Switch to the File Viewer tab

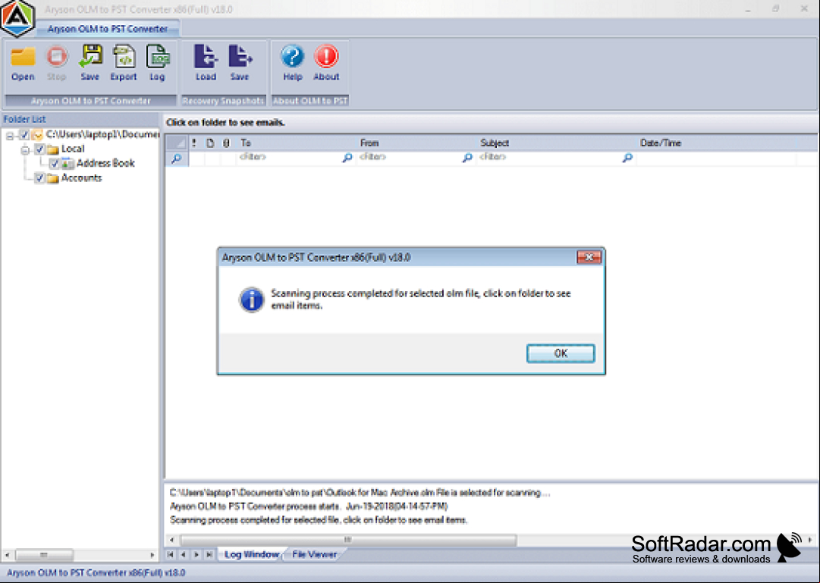(x=314, y=554)
